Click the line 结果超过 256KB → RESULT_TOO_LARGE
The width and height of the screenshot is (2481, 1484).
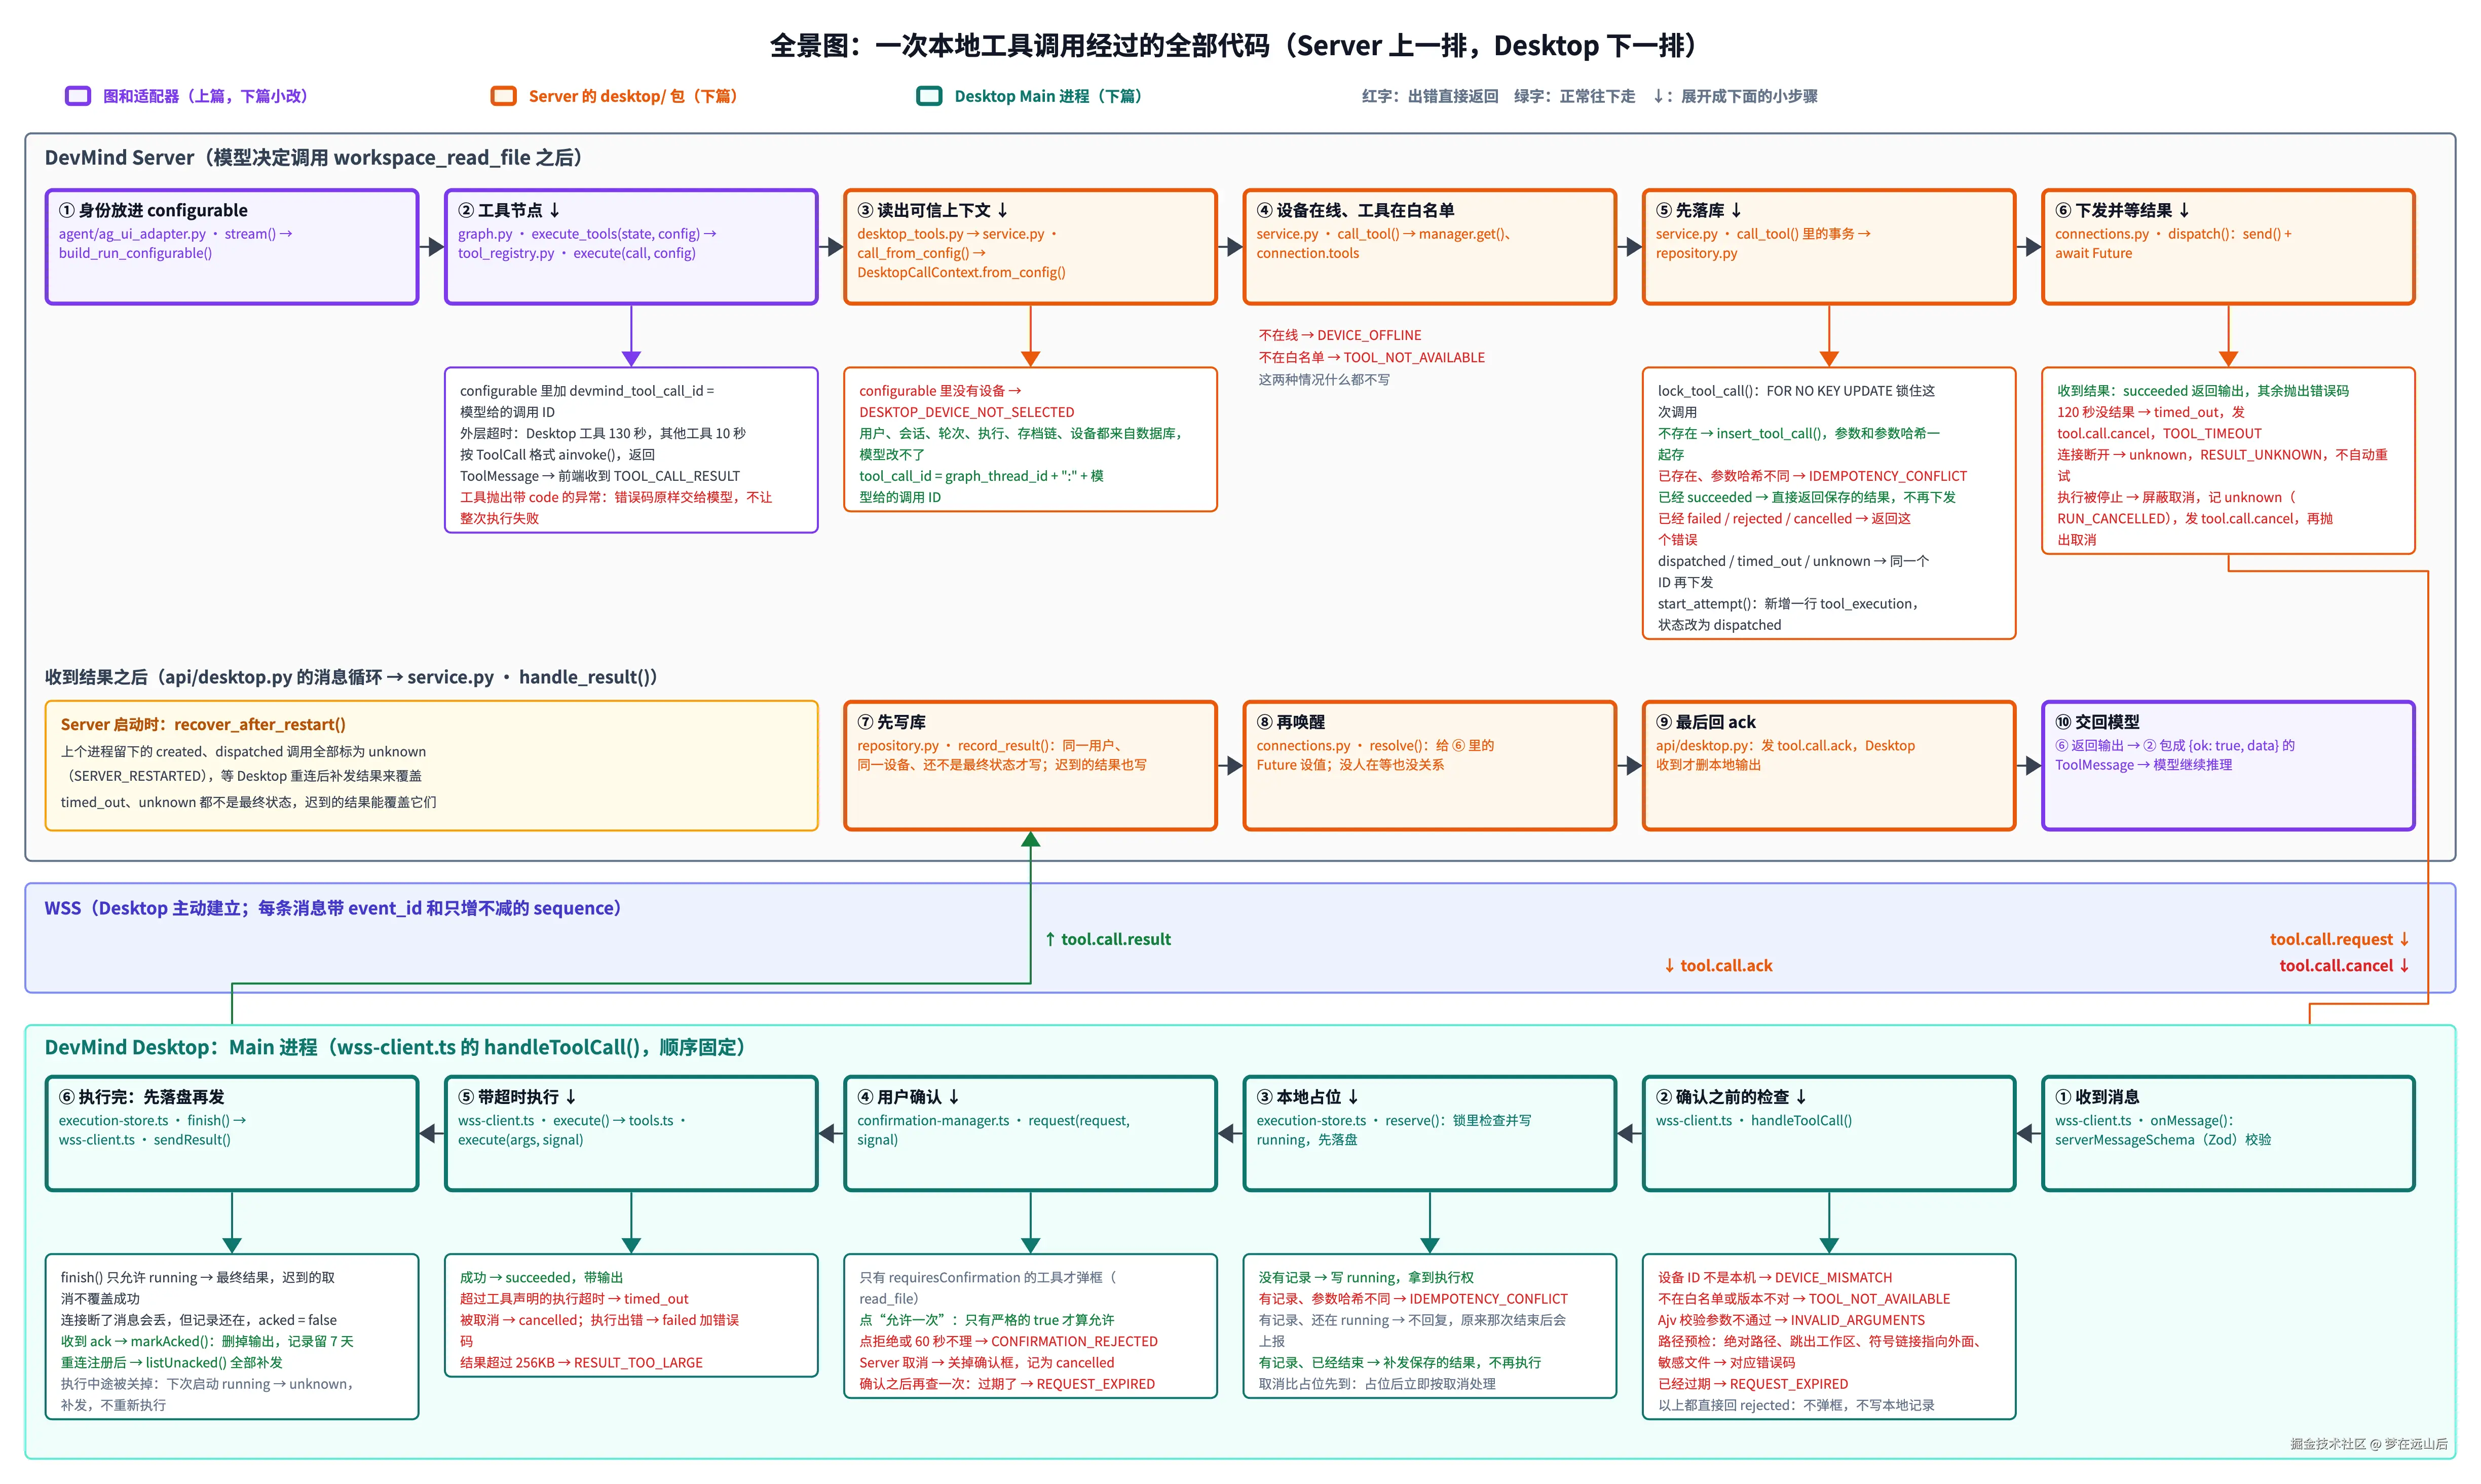point(581,1362)
